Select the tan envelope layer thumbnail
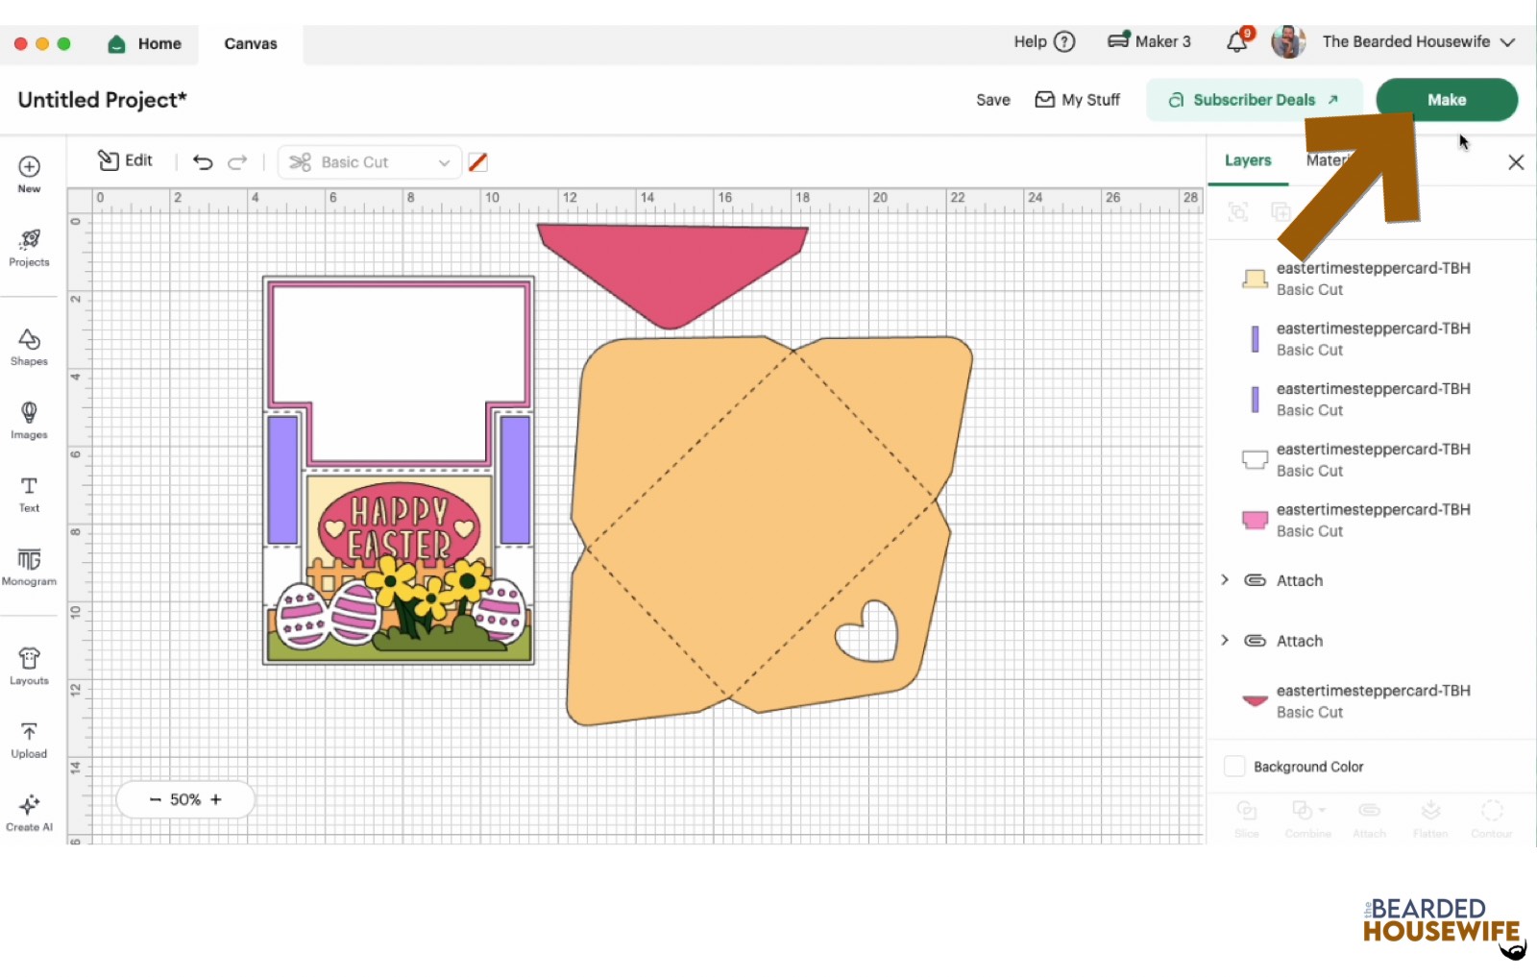The image size is (1537, 977). (1255, 279)
